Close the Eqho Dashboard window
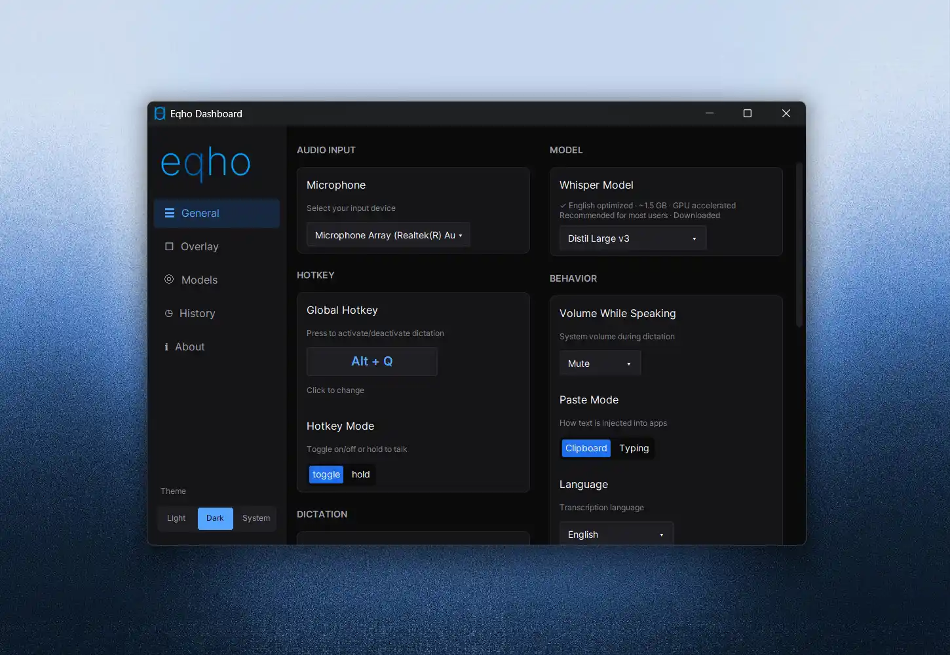This screenshot has height=655, width=950. pos(786,113)
